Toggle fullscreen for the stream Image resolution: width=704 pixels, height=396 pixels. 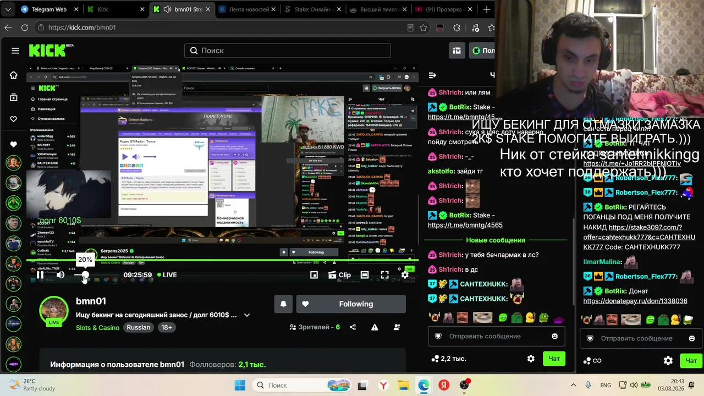pyautogui.click(x=385, y=275)
